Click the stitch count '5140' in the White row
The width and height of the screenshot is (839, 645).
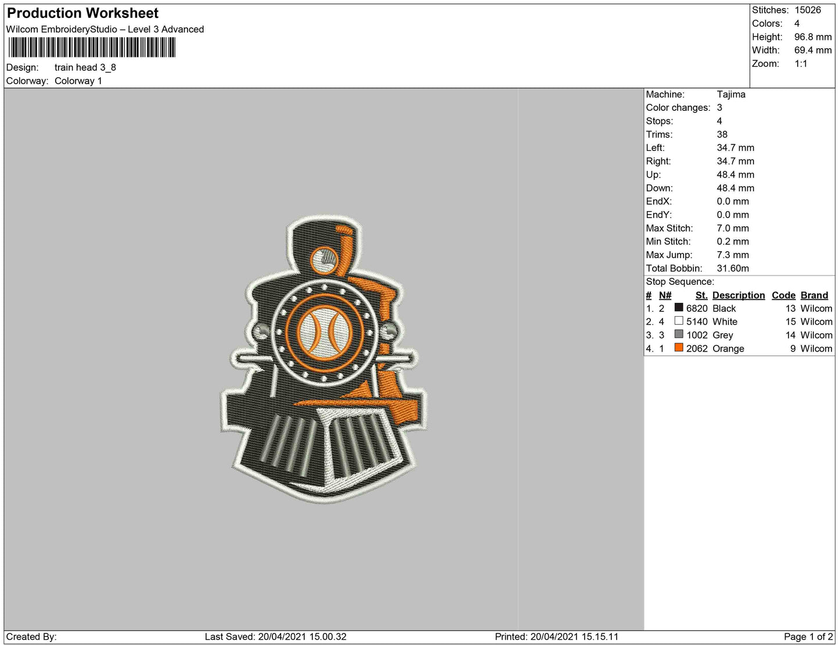click(x=697, y=321)
